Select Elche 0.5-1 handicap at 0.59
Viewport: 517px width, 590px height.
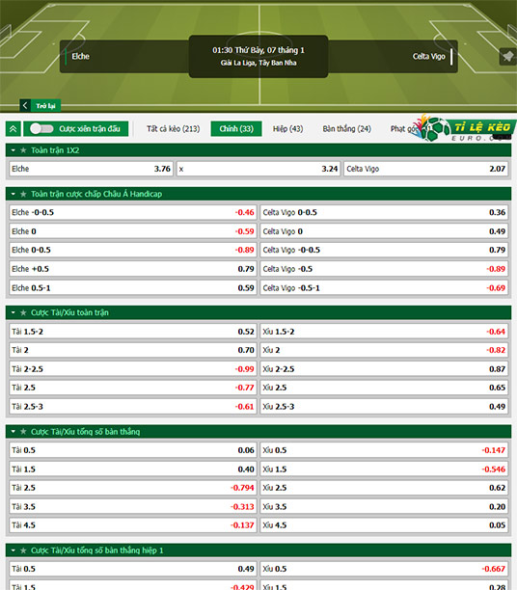pyautogui.click(x=133, y=288)
